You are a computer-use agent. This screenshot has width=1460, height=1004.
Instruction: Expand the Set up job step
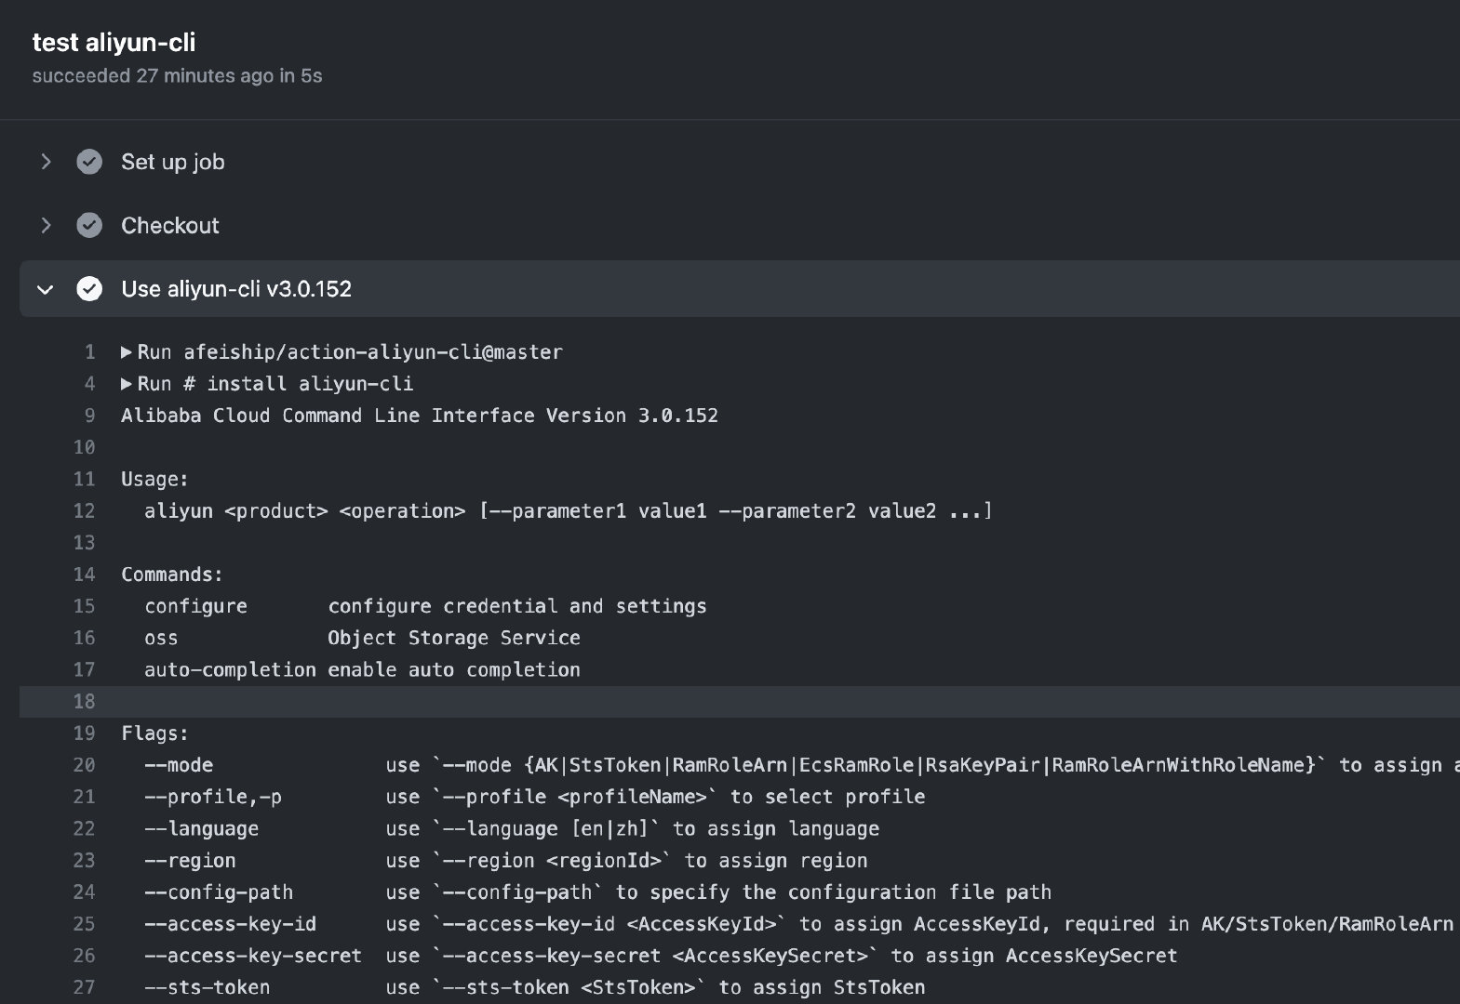[46, 162]
